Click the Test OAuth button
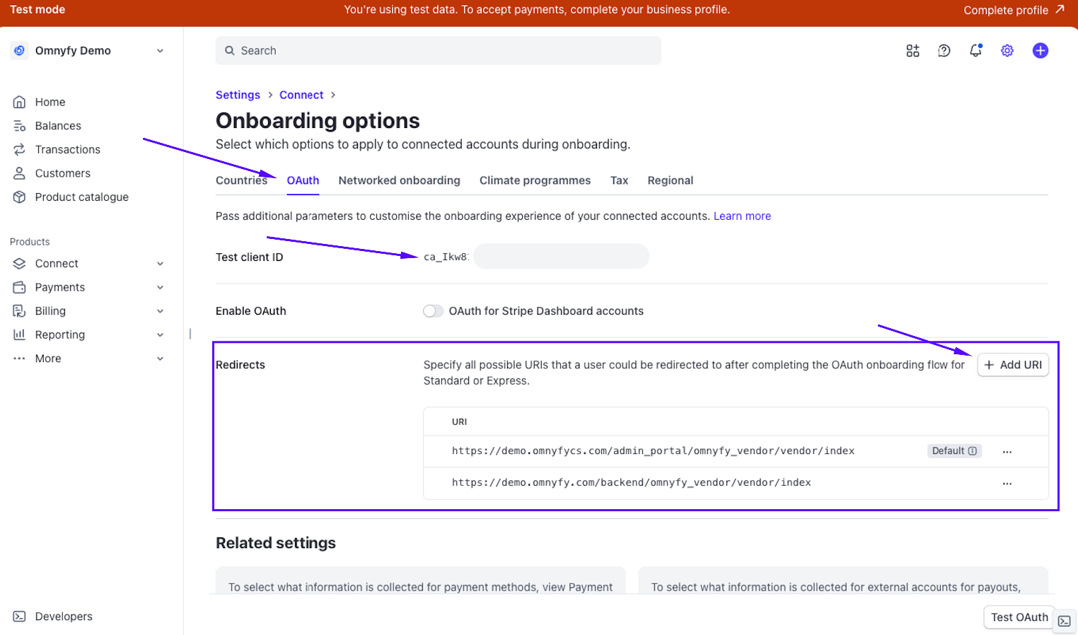This screenshot has height=635, width=1078. [1019, 617]
